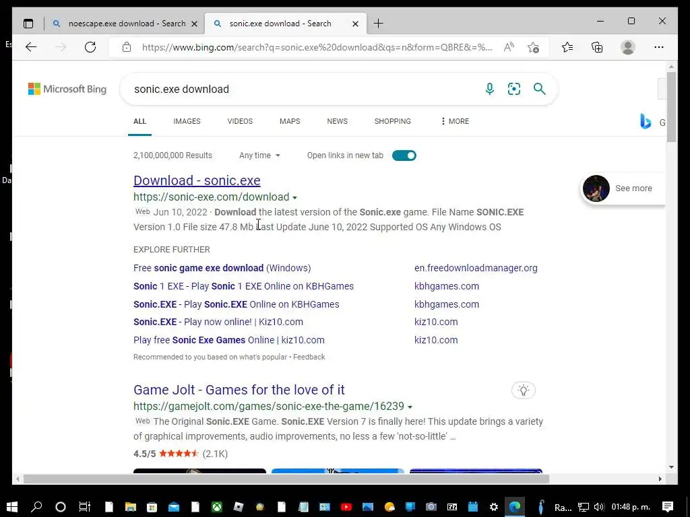Image resolution: width=690 pixels, height=517 pixels.
Task: Open the profile account icon
Action: tap(628, 47)
